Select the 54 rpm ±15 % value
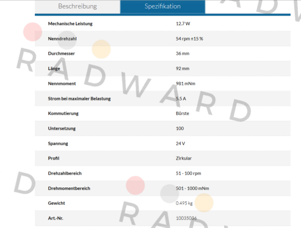 pyautogui.click(x=189, y=39)
